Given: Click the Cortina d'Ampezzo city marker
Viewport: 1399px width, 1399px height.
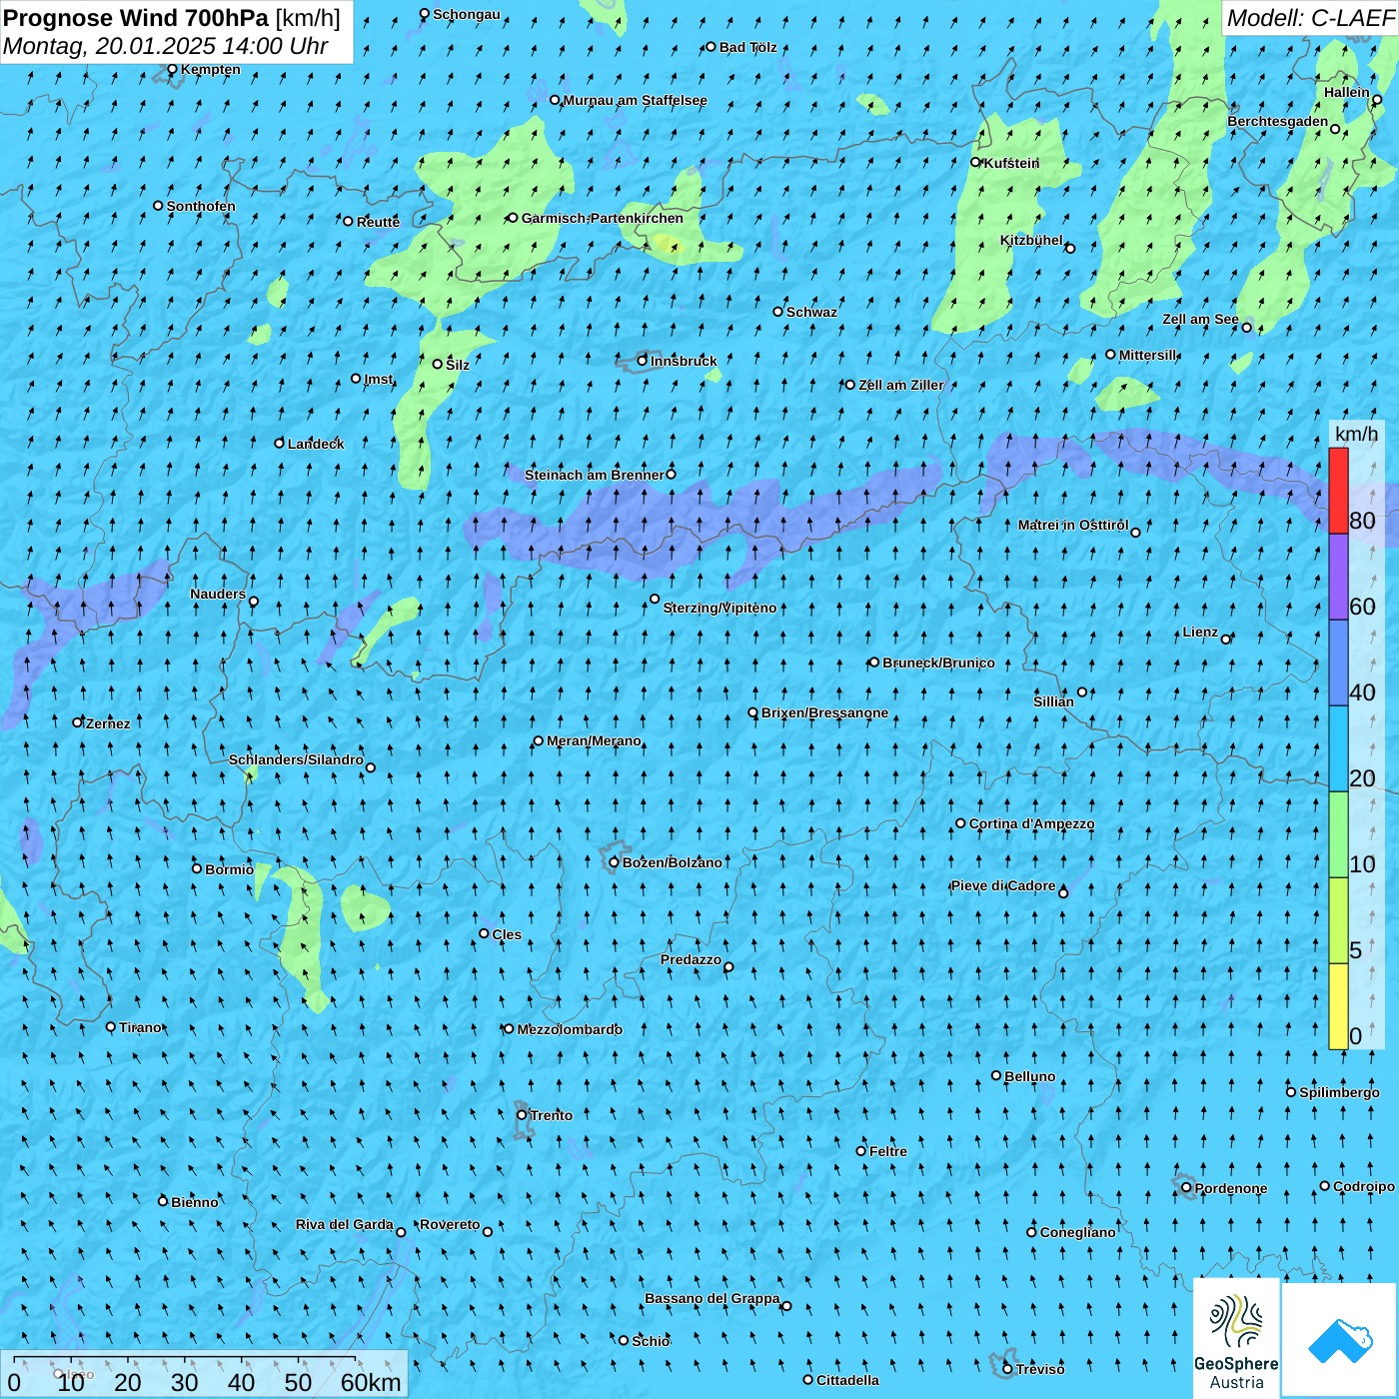Looking at the screenshot, I should click(960, 823).
